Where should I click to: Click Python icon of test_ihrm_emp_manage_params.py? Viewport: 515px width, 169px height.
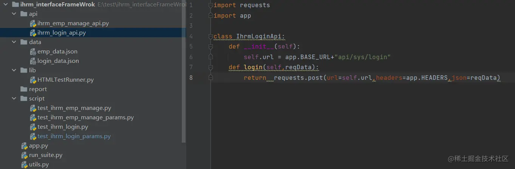click(33, 117)
